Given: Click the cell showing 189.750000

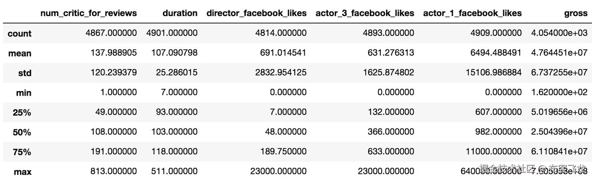Looking at the screenshot, I should (x=283, y=151).
